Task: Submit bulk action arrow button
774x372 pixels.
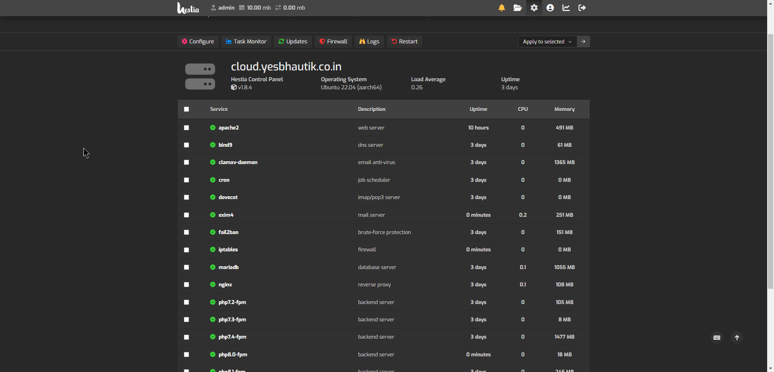Action: coord(583,41)
